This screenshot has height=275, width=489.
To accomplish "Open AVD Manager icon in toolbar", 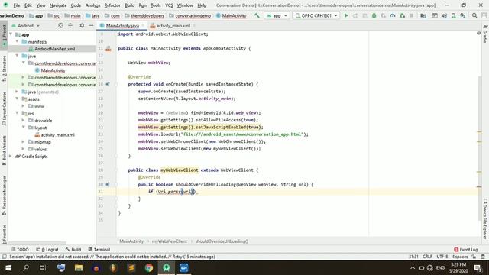I will [x=453, y=15].
